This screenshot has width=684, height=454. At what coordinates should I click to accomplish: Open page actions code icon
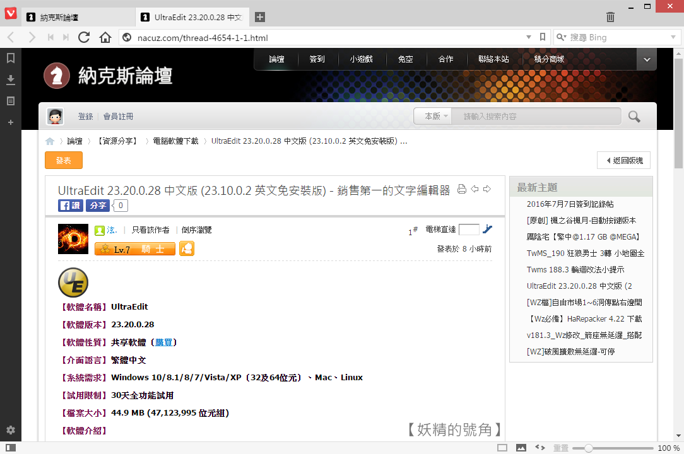(x=540, y=448)
